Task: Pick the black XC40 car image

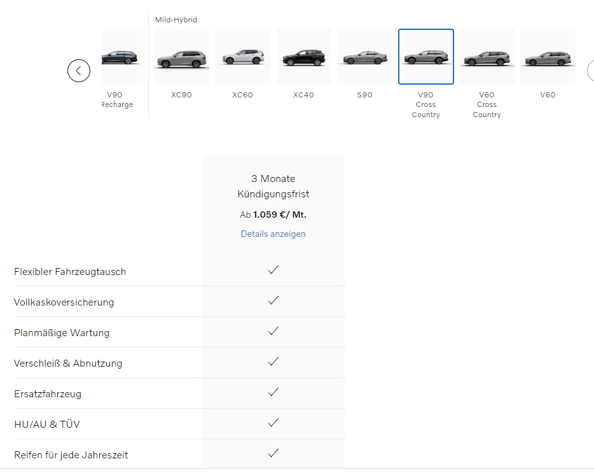Action: point(303,57)
